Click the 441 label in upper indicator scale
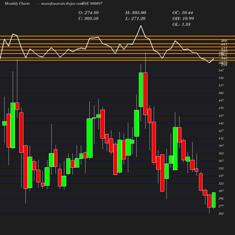 pos(224,44)
